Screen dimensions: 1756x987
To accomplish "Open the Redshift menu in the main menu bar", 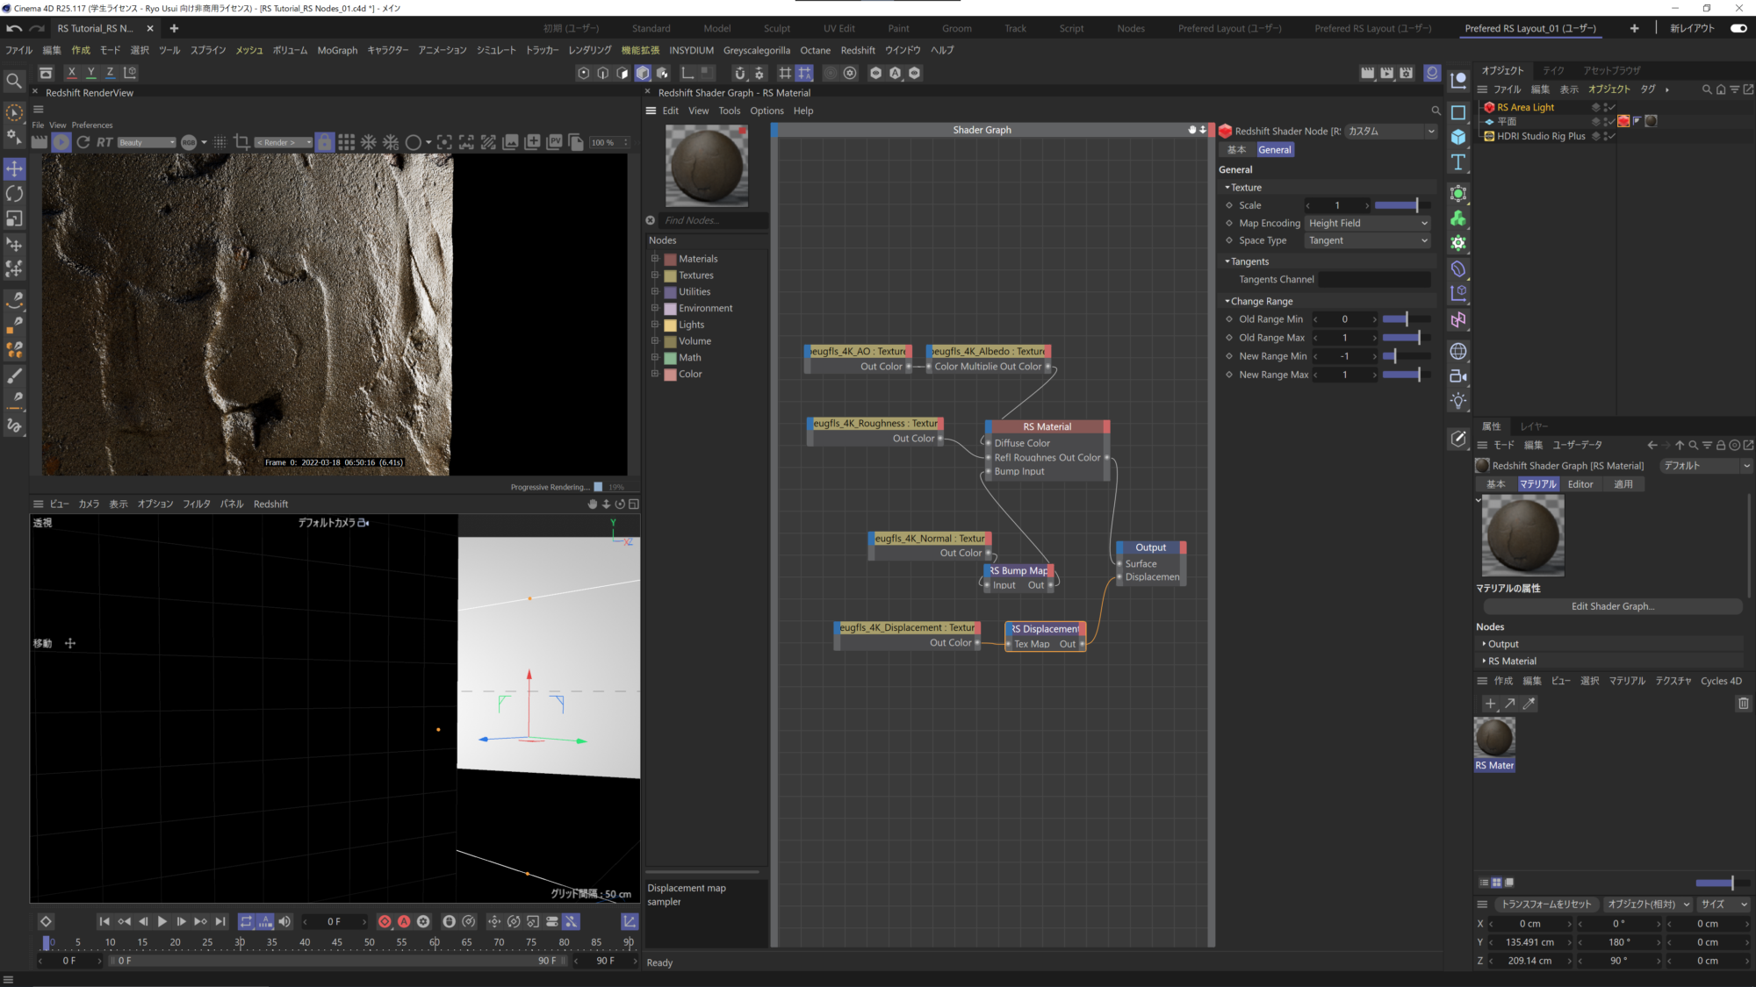I will [858, 50].
